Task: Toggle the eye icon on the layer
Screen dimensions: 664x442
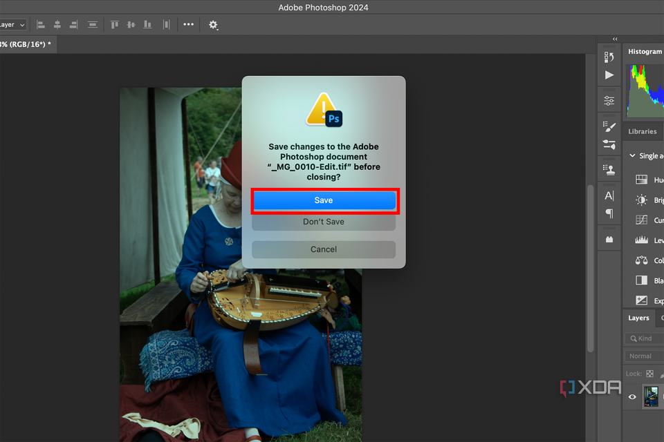Action: [631, 397]
